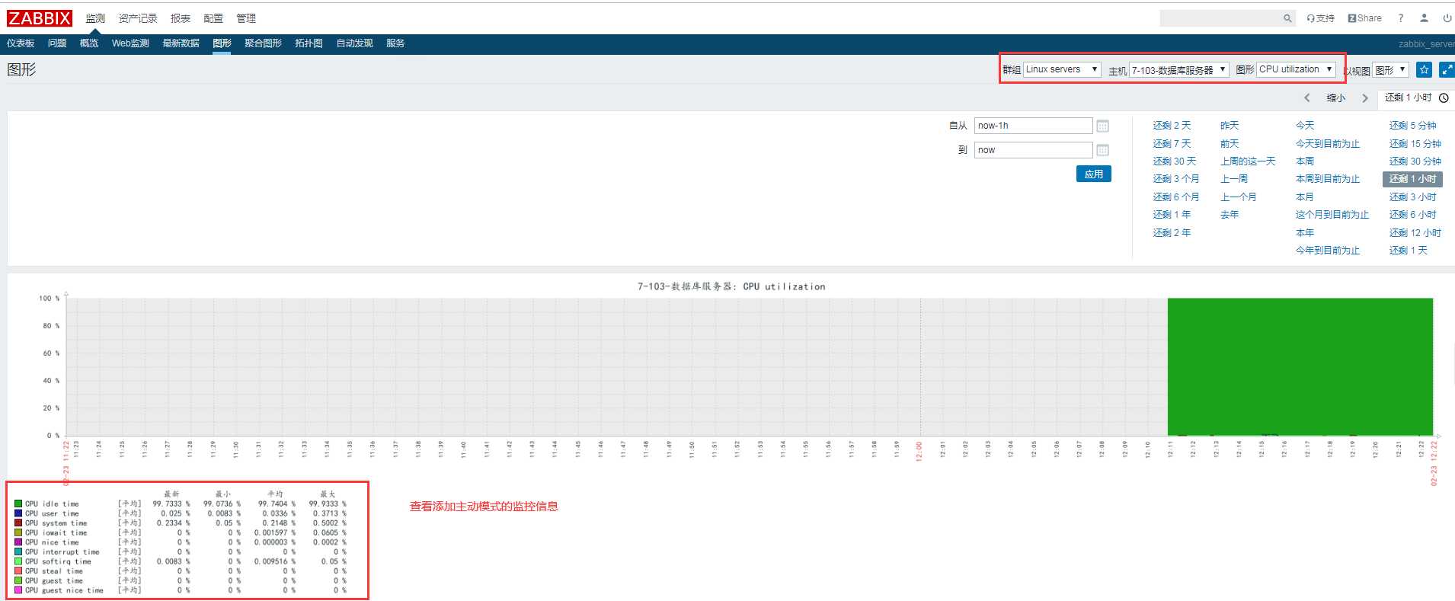Click the 缩小 zoom out button
This screenshot has width=1455, height=601.
[1336, 98]
